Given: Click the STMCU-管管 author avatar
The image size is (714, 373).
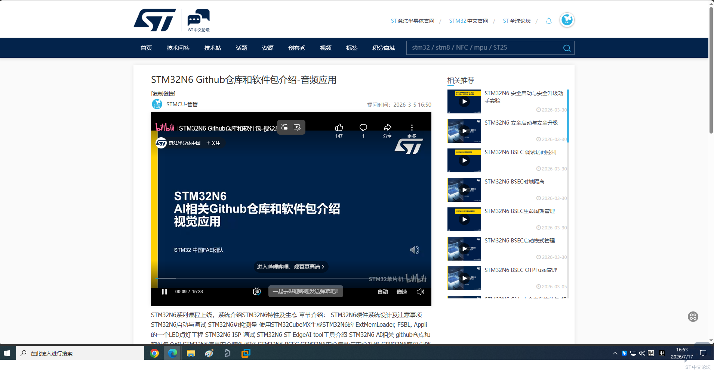Looking at the screenshot, I should 157,104.
